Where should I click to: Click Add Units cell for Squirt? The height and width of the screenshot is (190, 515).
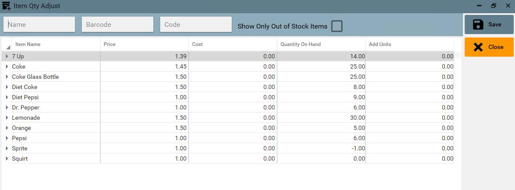pyautogui.click(x=410, y=158)
